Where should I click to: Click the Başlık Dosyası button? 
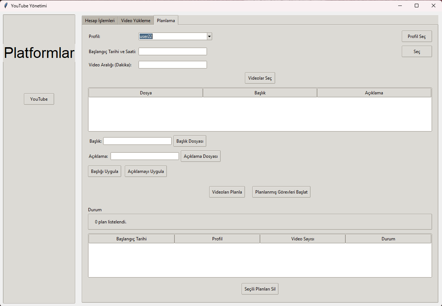(x=190, y=141)
